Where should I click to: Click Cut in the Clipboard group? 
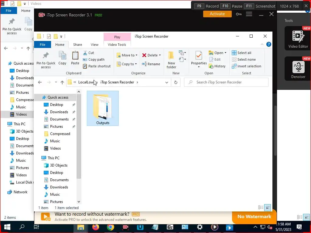[x=88, y=53]
